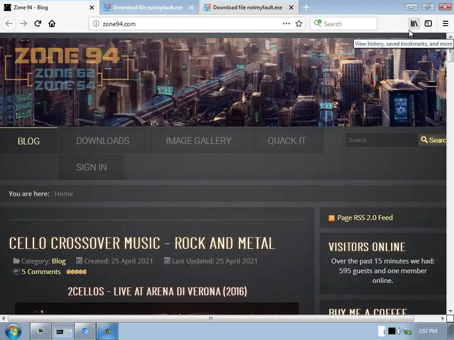The height and width of the screenshot is (340, 454).
Task: Click the five-dot rating indicator
Action: [76, 272]
